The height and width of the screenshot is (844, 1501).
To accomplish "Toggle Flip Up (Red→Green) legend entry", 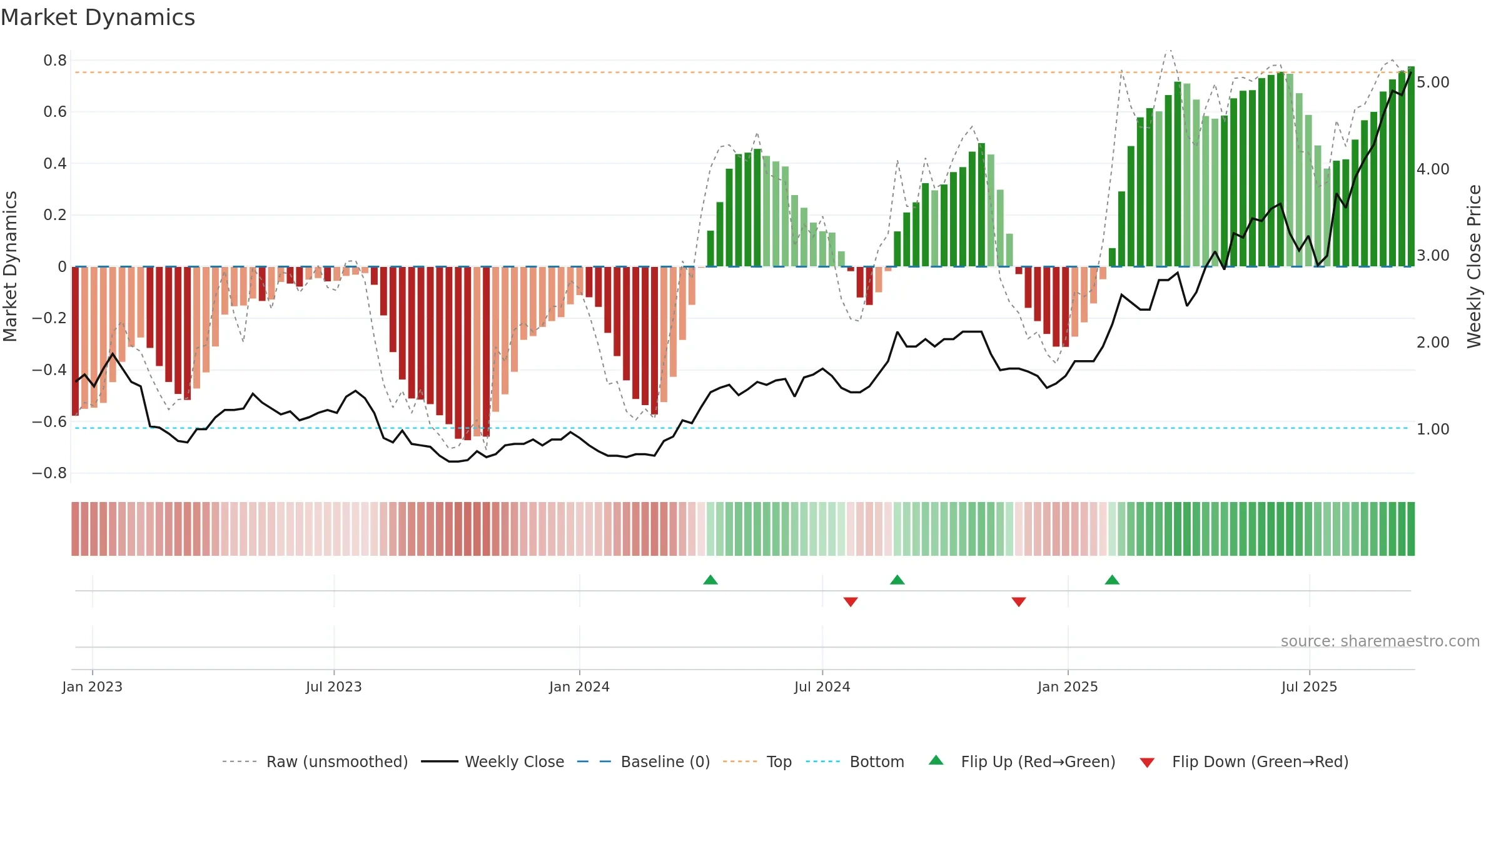I will (x=1022, y=761).
